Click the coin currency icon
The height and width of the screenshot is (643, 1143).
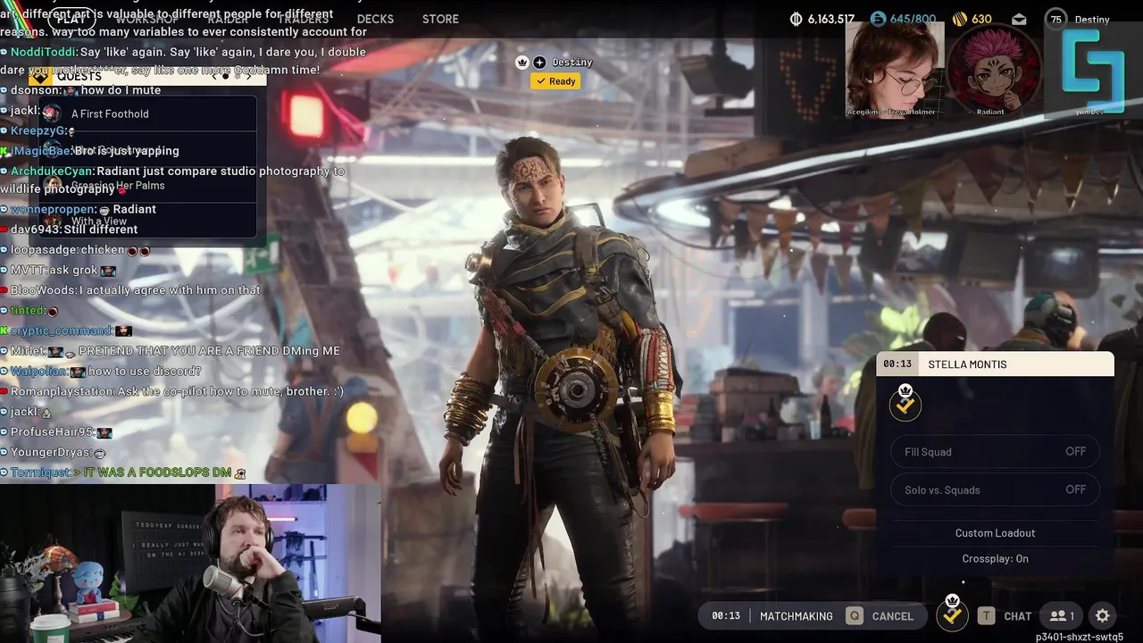[x=797, y=19]
